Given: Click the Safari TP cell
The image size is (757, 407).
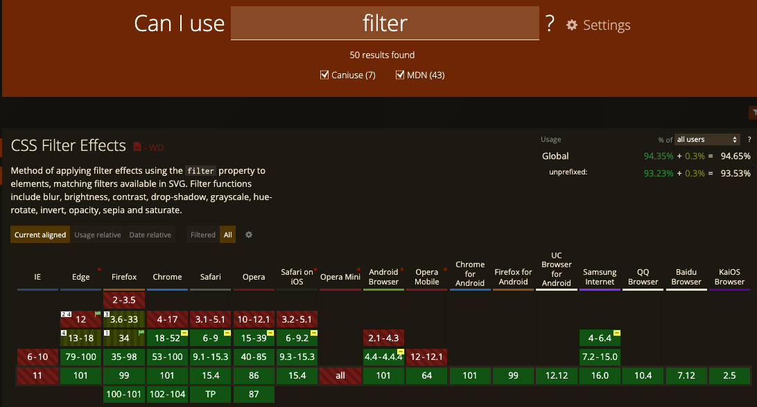Looking at the screenshot, I should tap(211, 395).
